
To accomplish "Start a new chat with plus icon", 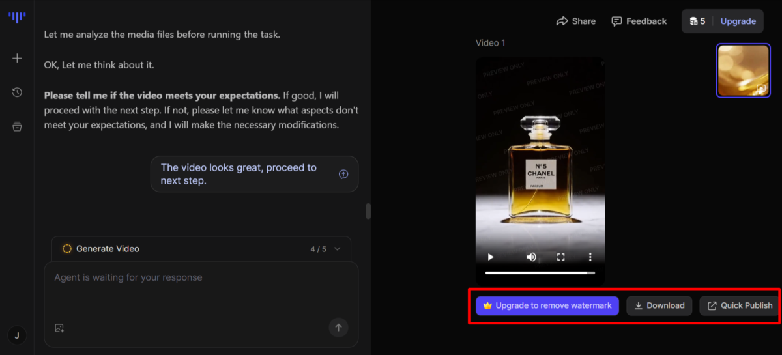I will click(x=17, y=59).
